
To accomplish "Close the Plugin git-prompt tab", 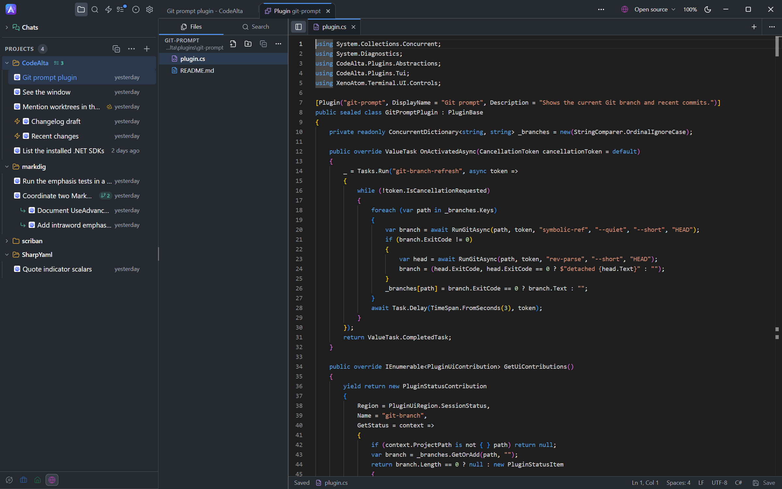I will tap(328, 11).
